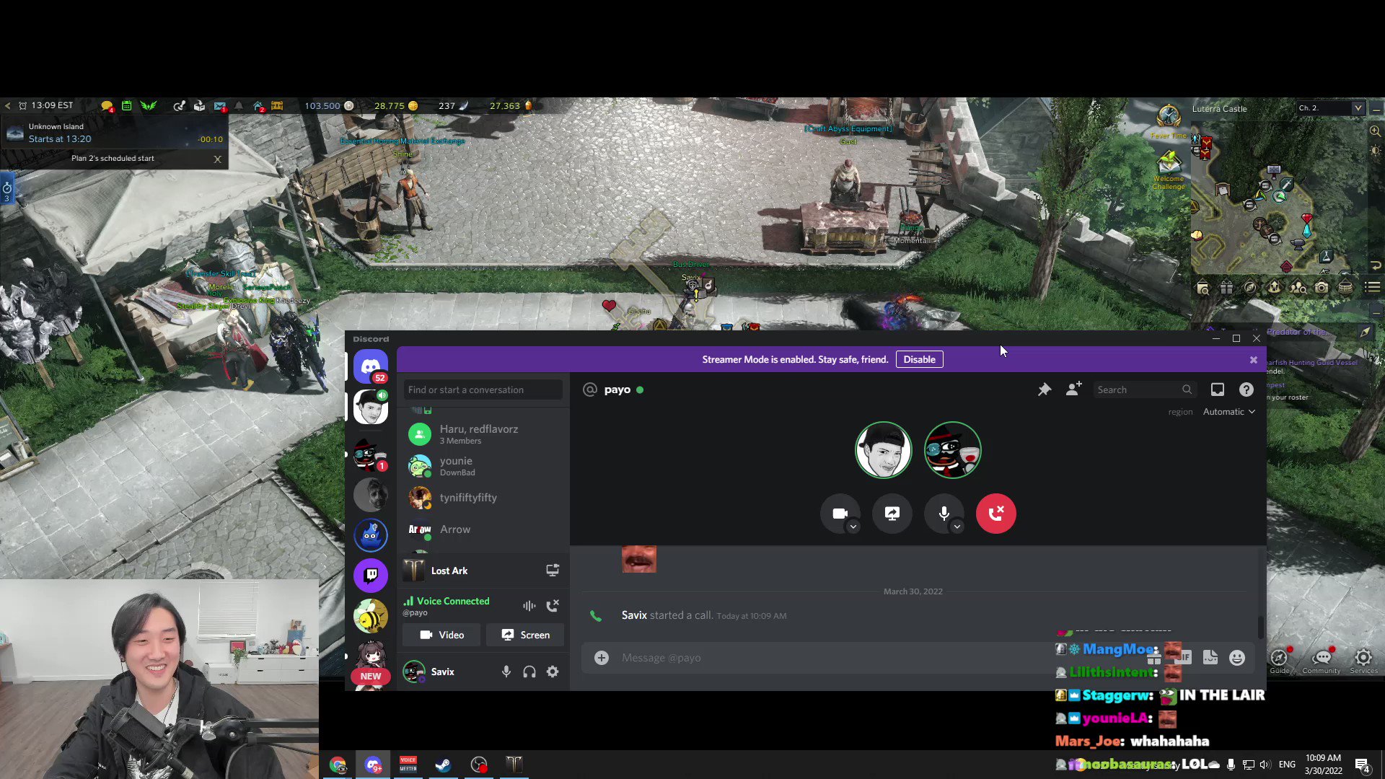Viewport: 1385px width, 779px height.
Task: Open Chrome from the taskbar
Action: (338, 765)
